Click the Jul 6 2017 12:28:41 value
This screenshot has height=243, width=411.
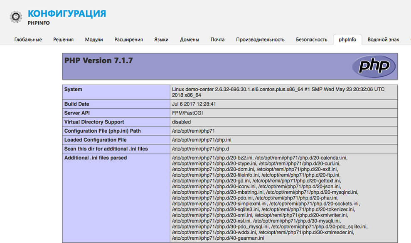click(194, 104)
